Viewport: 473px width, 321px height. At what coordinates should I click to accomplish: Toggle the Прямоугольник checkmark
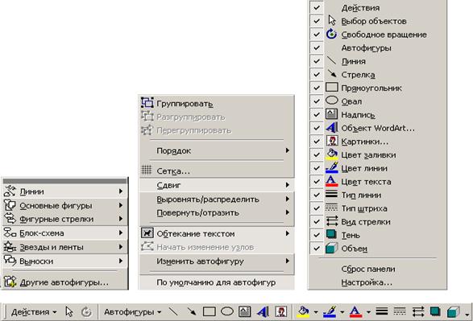point(317,88)
